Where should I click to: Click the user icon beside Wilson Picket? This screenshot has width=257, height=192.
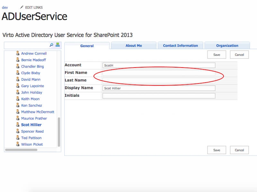[x=18, y=144]
